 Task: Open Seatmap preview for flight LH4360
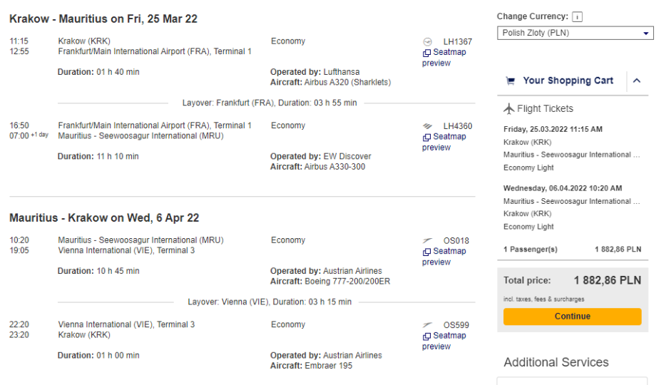coord(444,142)
